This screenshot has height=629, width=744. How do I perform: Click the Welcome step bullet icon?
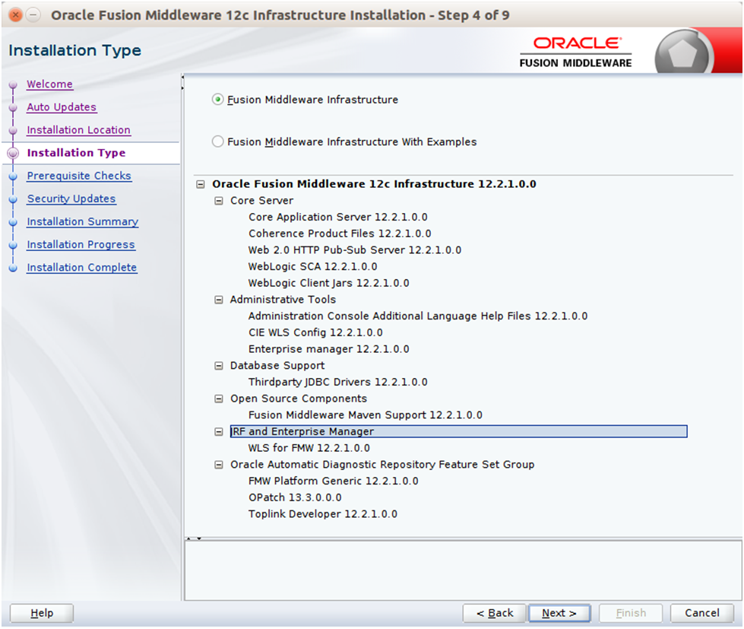click(x=13, y=84)
